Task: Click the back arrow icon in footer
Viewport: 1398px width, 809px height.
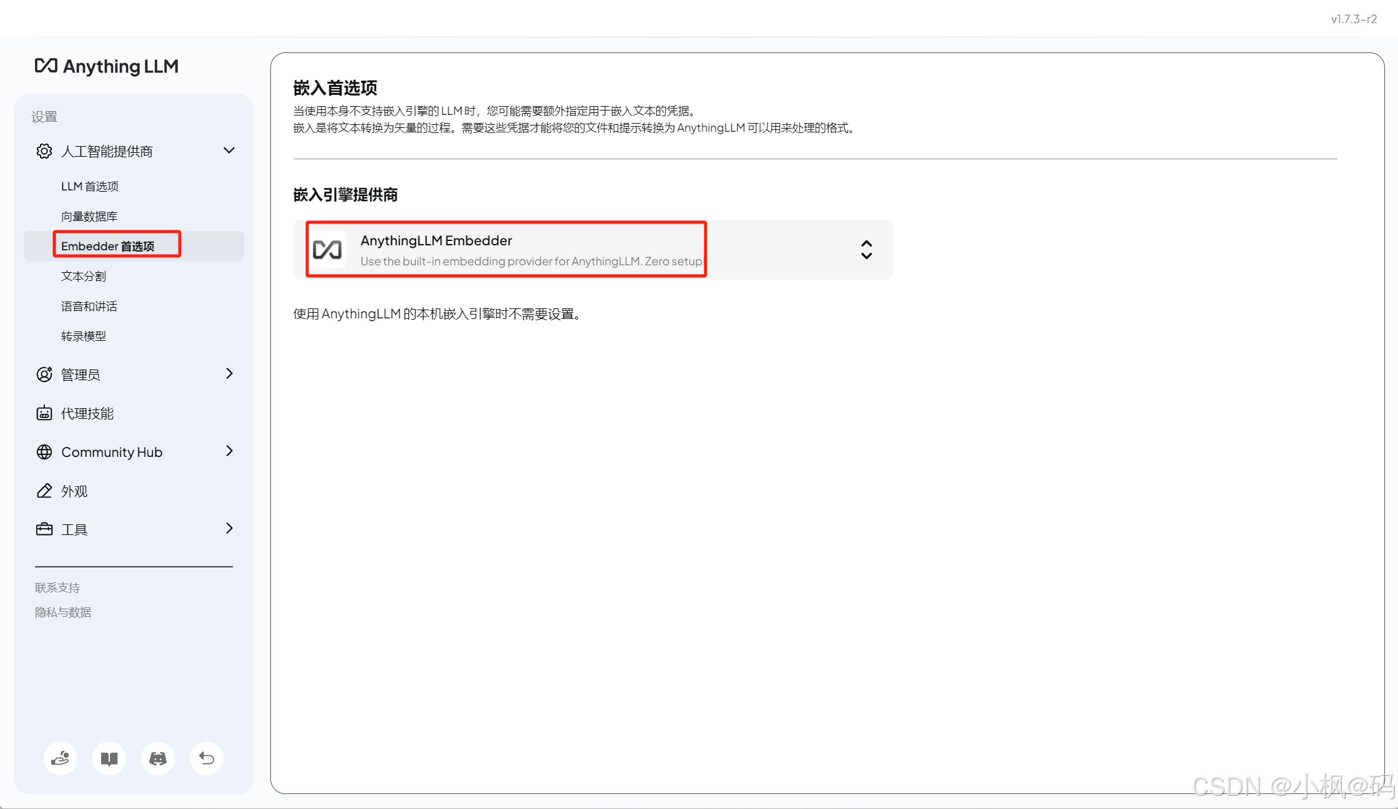Action: click(207, 758)
